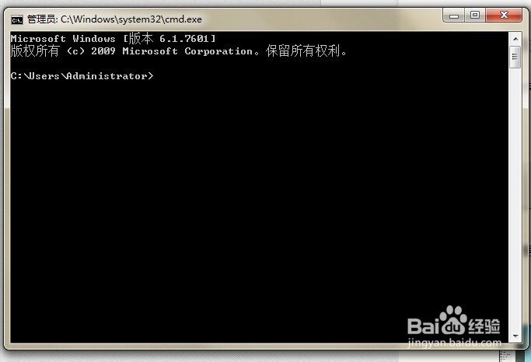Select the vertical scrollbar thumb
The width and height of the screenshot is (531, 362).
click(x=515, y=57)
